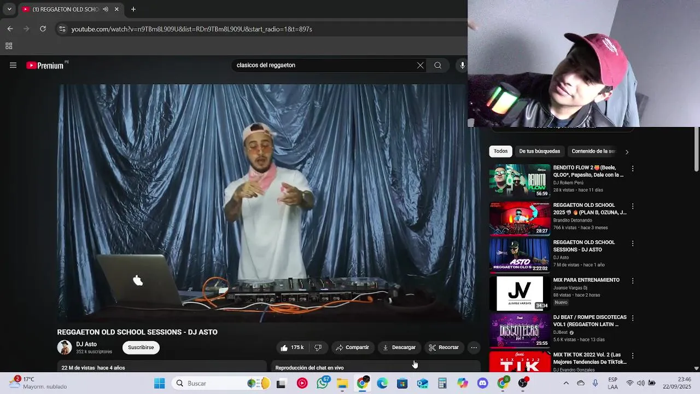The height and width of the screenshot is (394, 700).
Task: Open options for REGGAETON OLD SCHOOL 2025 video
Action: 633,206
